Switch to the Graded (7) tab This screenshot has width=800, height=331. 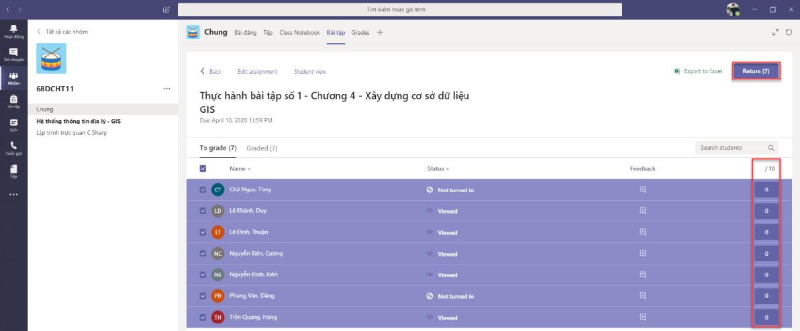[262, 148]
